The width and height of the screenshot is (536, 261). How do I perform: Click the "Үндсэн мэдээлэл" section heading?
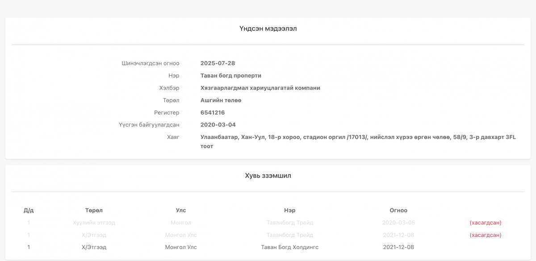tap(268, 29)
